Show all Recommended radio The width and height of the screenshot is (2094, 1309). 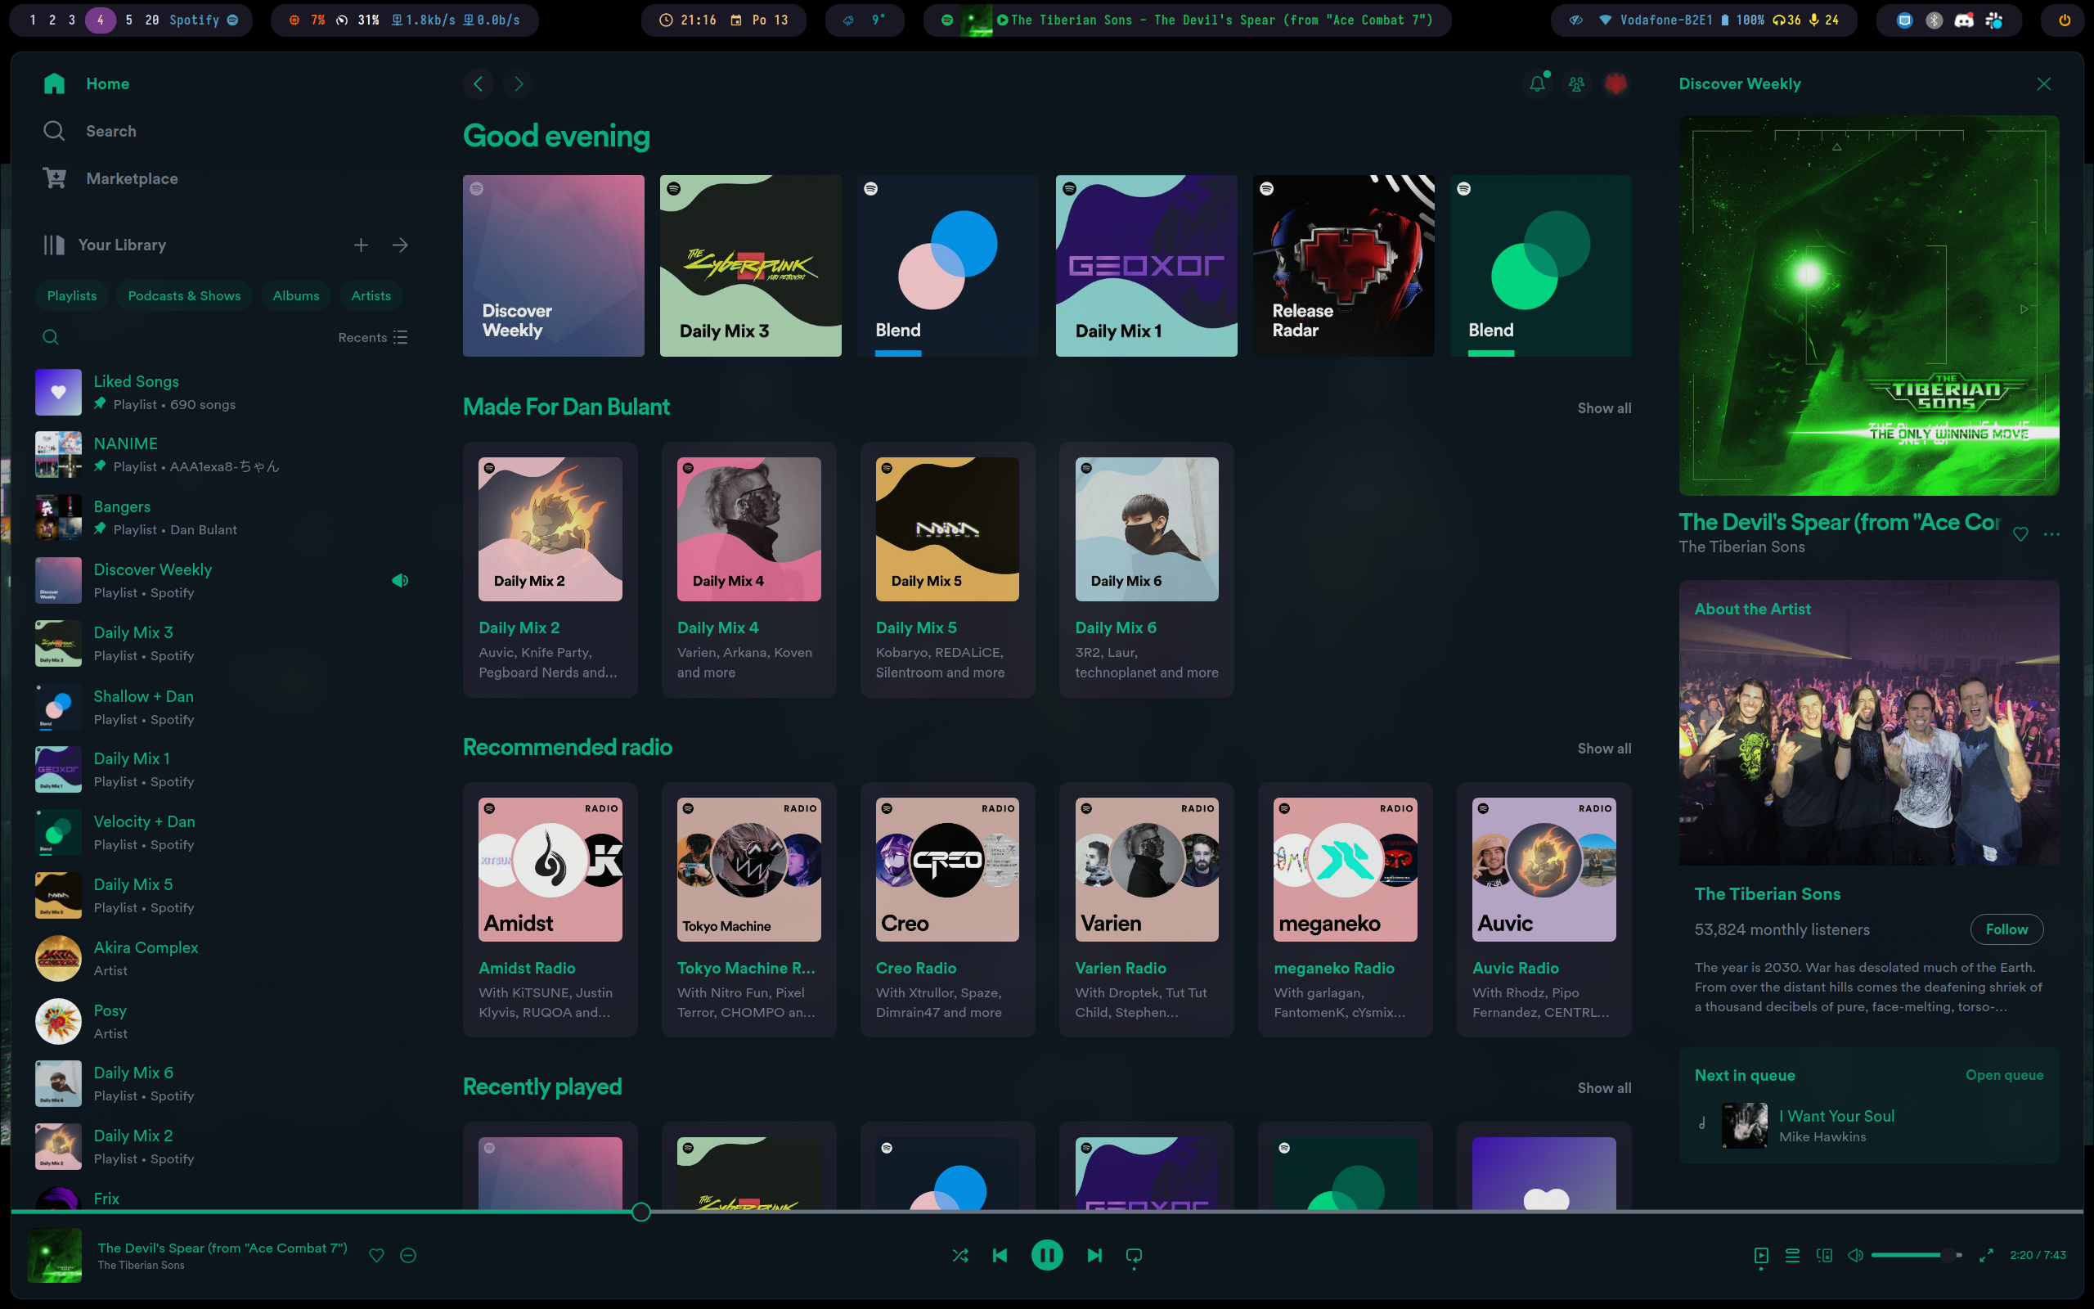[x=1604, y=749]
